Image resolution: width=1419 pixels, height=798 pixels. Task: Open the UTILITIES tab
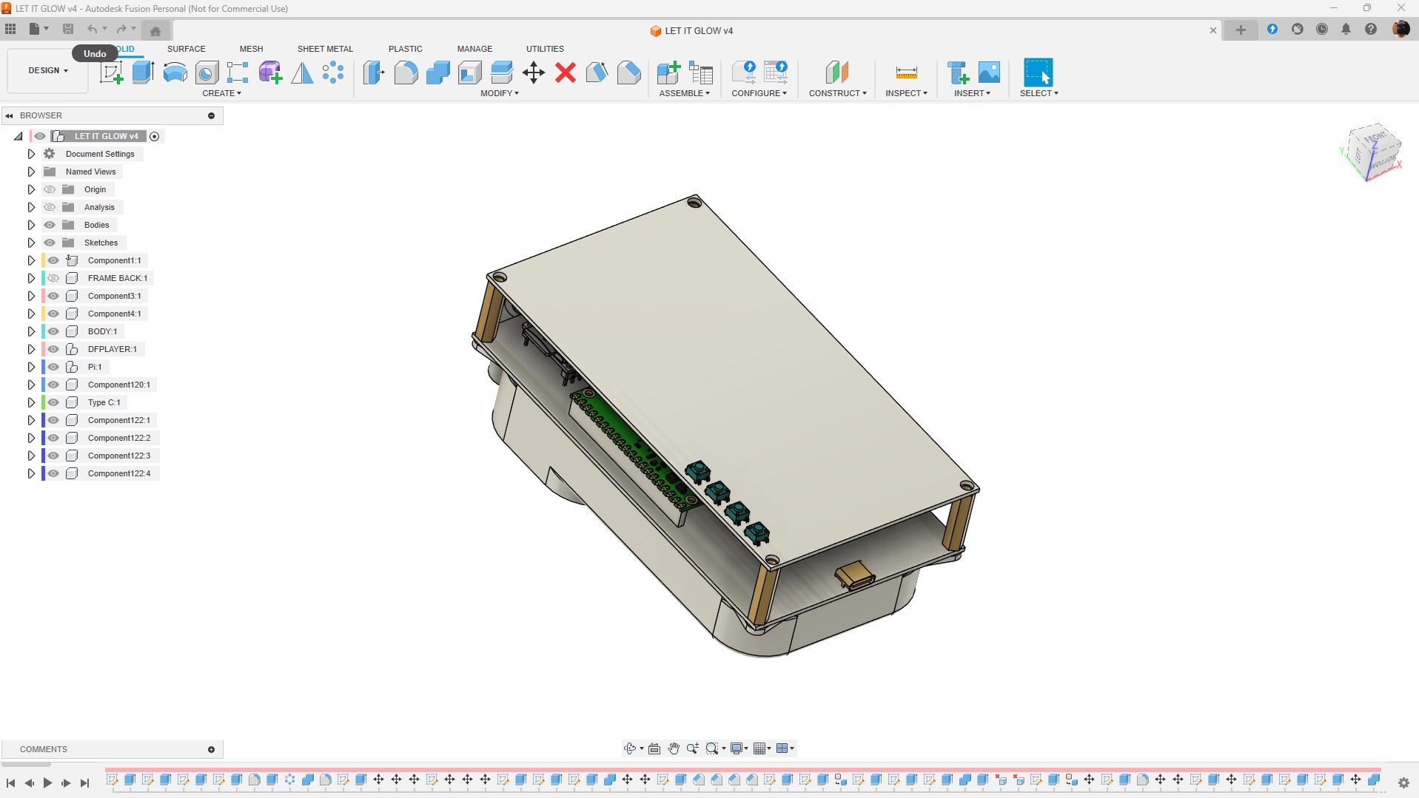coord(545,49)
